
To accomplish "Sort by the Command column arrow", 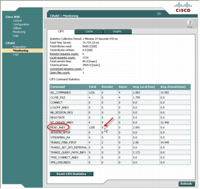I will (67, 87).
